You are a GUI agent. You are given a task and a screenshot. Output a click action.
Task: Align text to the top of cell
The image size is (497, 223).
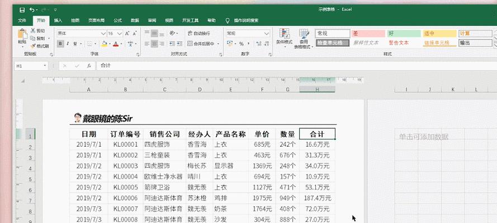(146, 33)
